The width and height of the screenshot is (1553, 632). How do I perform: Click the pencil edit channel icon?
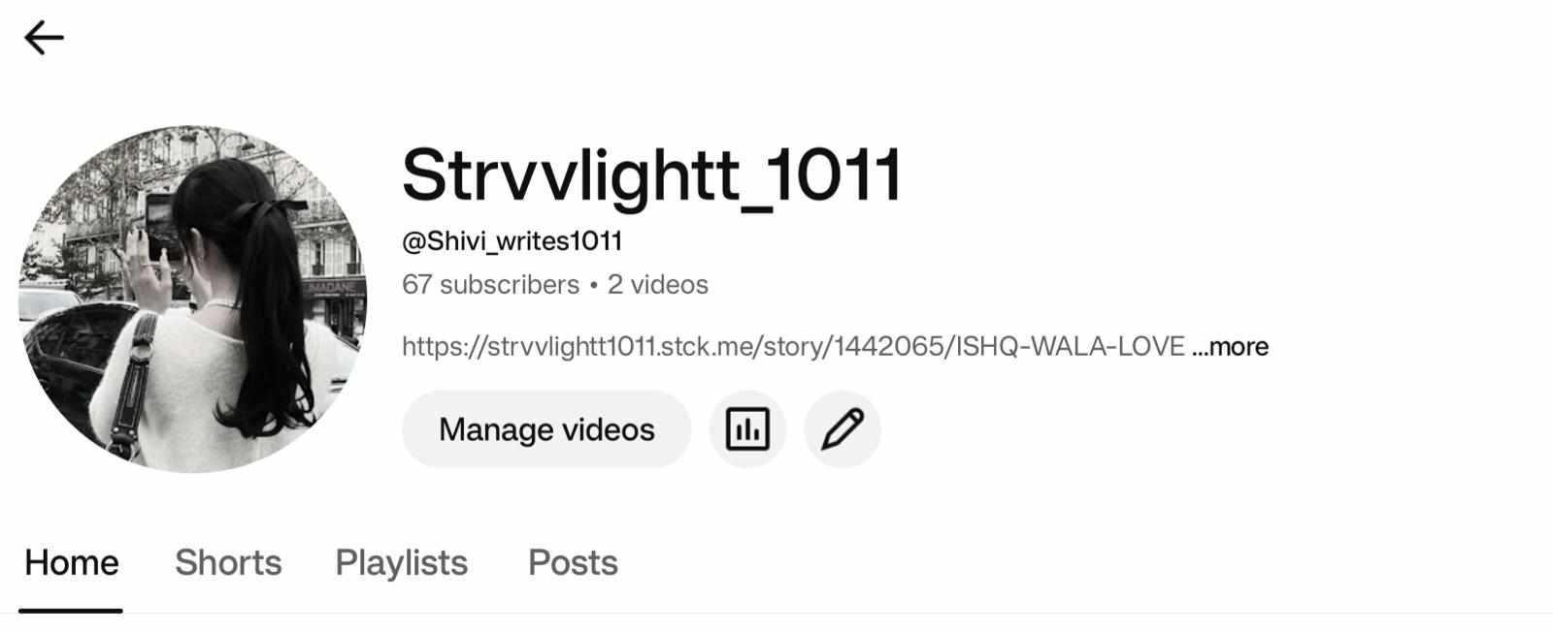843,429
